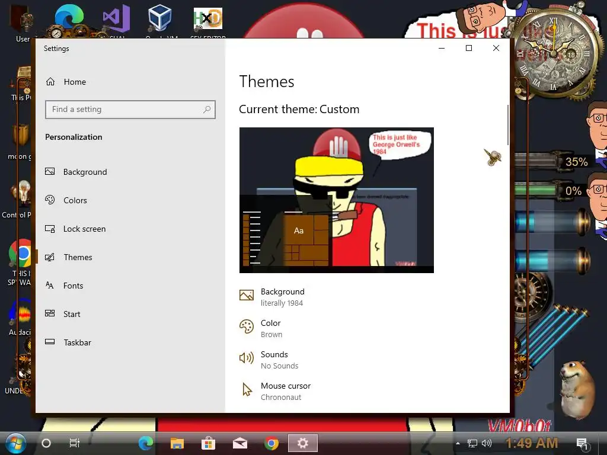607x455 pixels.
Task: Select the Fonts icon in sidebar
Action: click(x=50, y=286)
